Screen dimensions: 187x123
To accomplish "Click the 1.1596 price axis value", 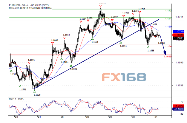I will (x=179, y=63).
